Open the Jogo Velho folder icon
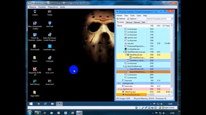Image resolution: width=206 pixels, height=115 pixels. 35,94
